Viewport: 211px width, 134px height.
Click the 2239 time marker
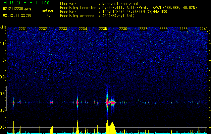tap(183, 28)
